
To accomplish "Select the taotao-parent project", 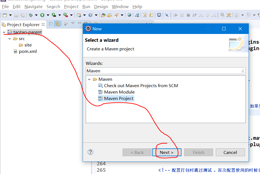I will pos(27,32).
